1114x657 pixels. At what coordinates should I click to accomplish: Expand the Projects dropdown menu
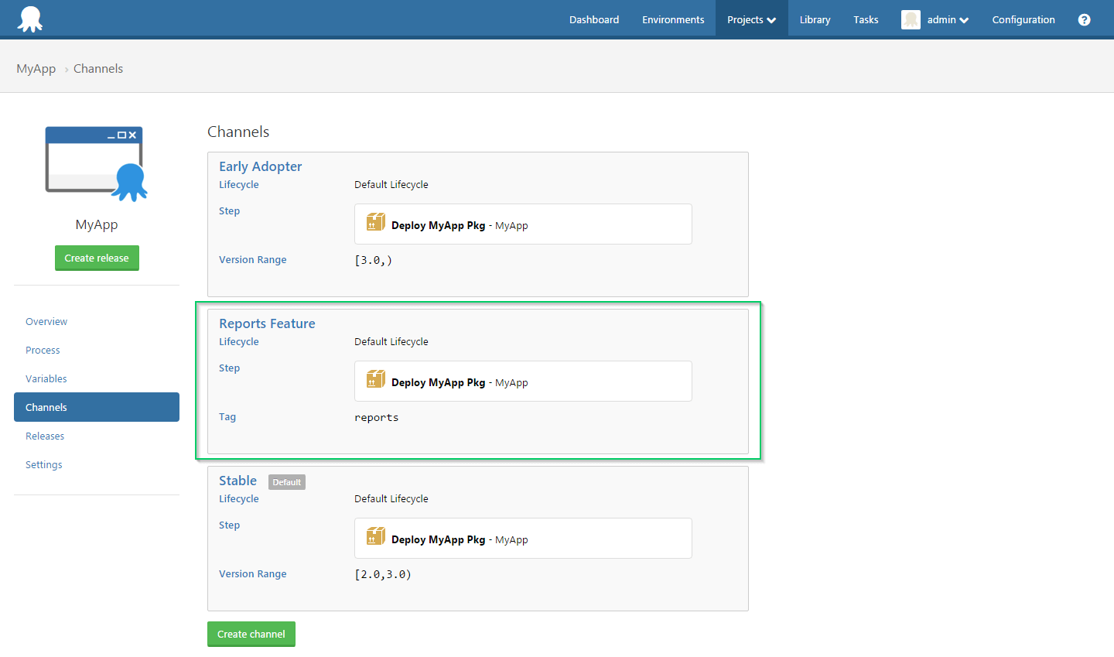[751, 20]
